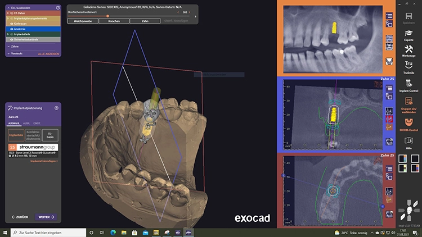Click the surface threshold slider handle
The image size is (422, 237).
pyautogui.click(x=107, y=16)
